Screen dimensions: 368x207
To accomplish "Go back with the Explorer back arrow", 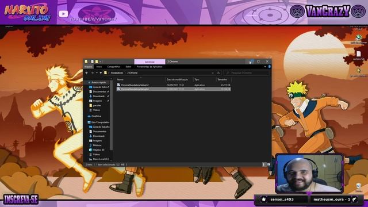I will (87, 73).
